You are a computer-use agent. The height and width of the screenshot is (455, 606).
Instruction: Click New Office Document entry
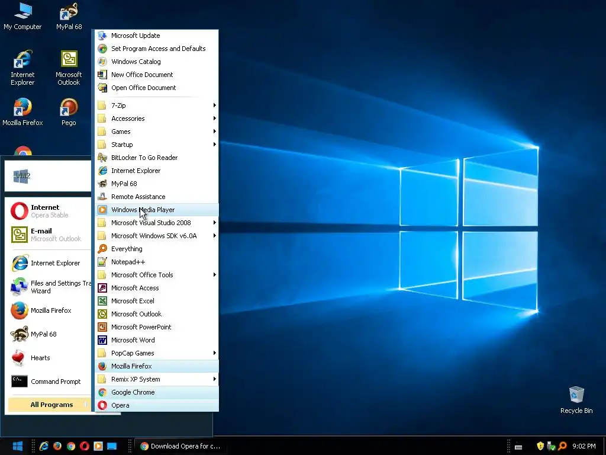(x=157, y=75)
